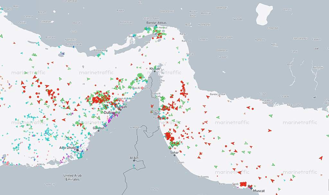This screenshot has height=195, width=329.
Task: Click the Sharjah city marker dot
Action: tap(120, 110)
